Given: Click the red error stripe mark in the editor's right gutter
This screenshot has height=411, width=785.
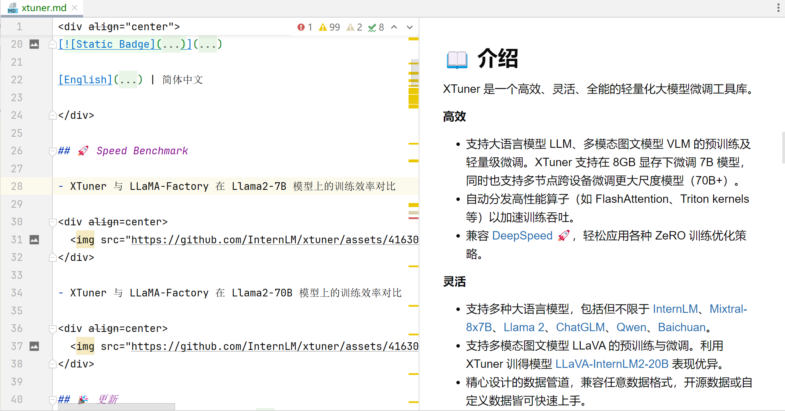Looking at the screenshot, I should [413, 218].
